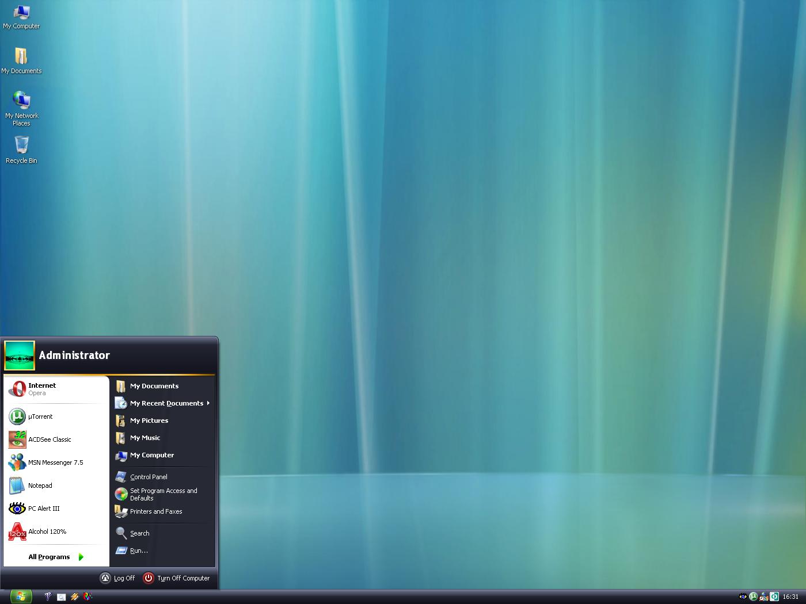Launch µTorrent from the Start menu list

tap(56, 416)
